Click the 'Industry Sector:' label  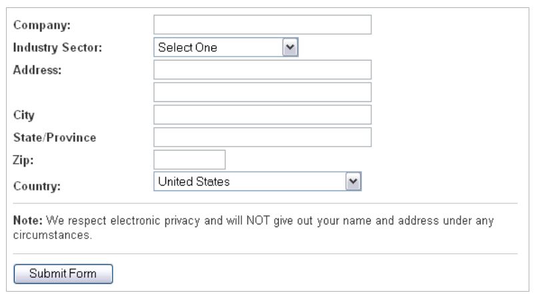point(58,49)
